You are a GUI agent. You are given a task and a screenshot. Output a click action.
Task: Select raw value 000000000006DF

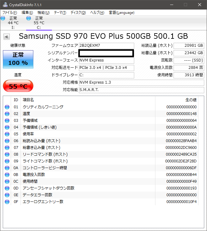[181, 168]
